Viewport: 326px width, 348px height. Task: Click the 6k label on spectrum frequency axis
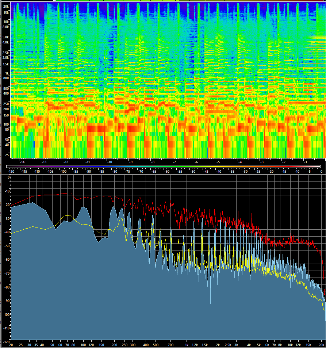pos(267,345)
